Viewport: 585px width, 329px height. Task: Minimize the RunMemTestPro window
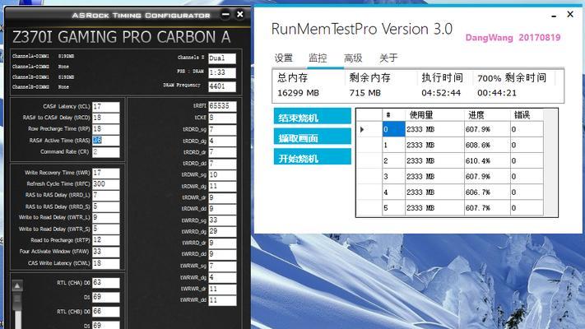[x=554, y=16]
